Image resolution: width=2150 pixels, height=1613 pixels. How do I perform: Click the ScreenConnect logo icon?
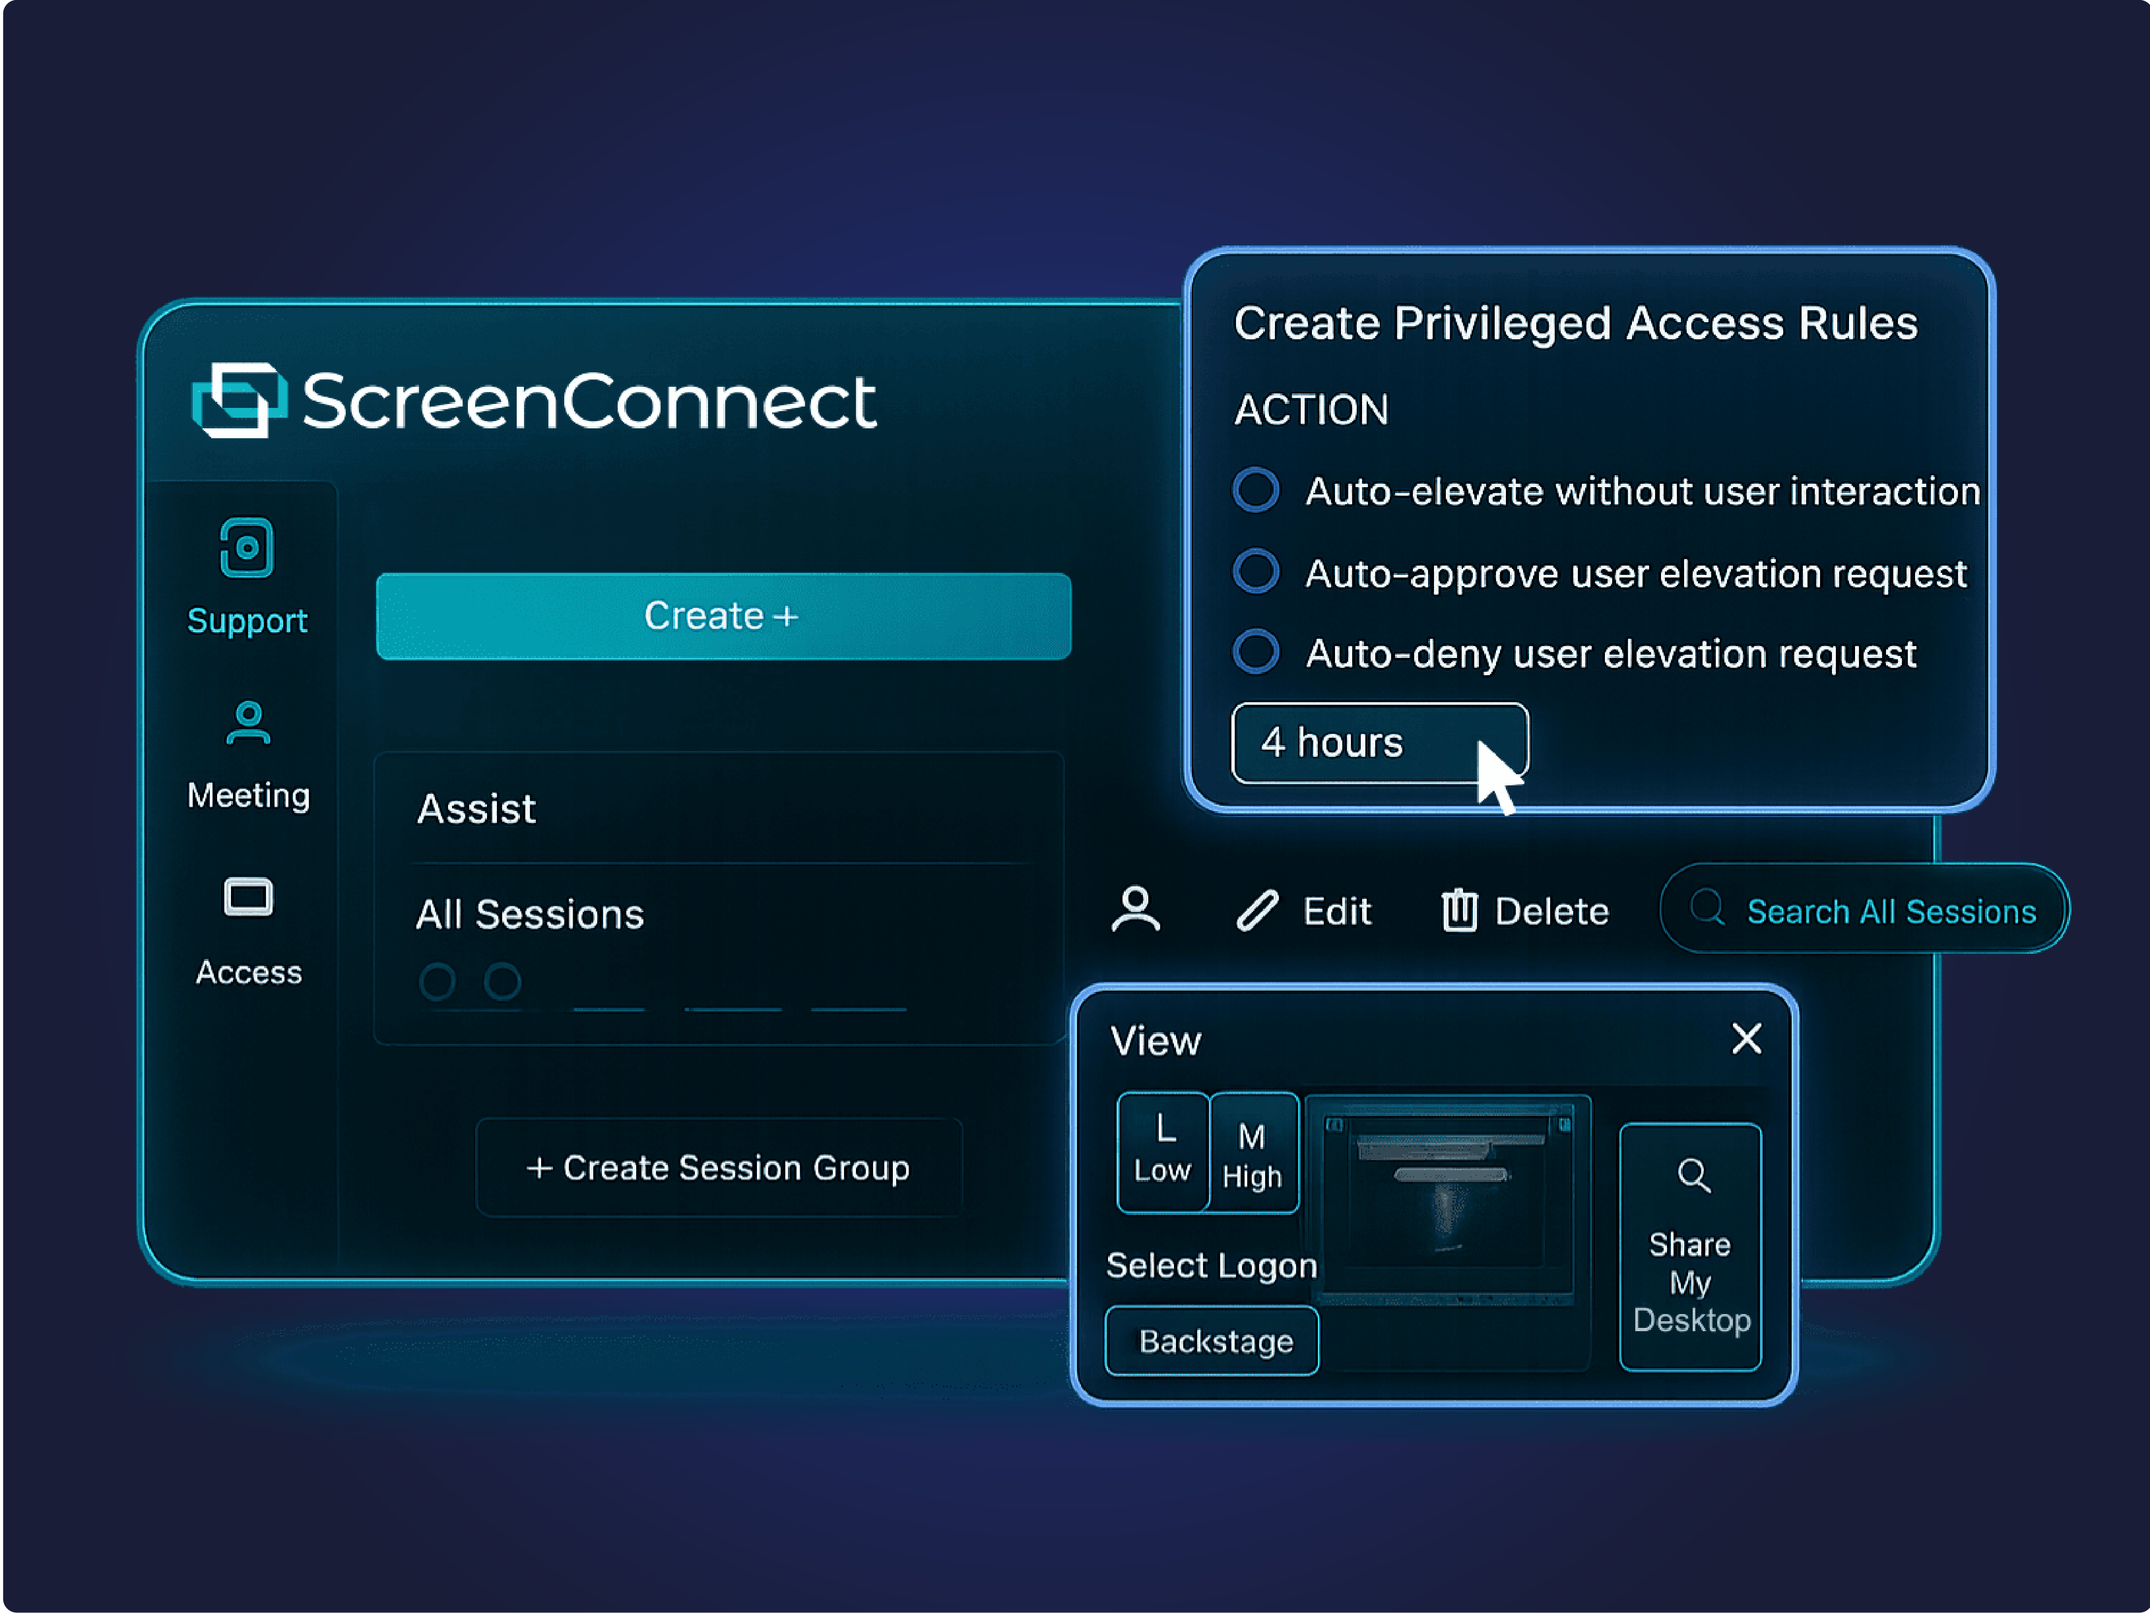239,401
